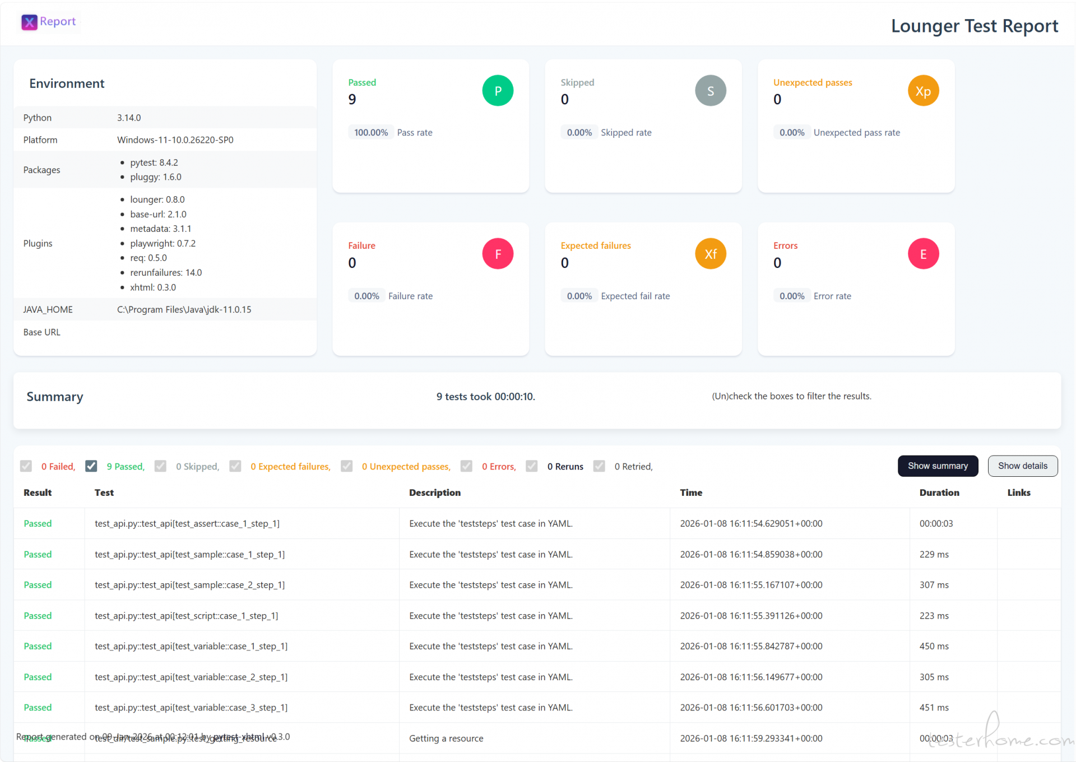Click the gray S skipped badge icon
The width and height of the screenshot is (1076, 762).
pos(710,91)
